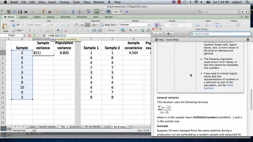The height and width of the screenshot is (142, 253).
Task: Toggle Bold formatting button
Action: pos(30,30)
